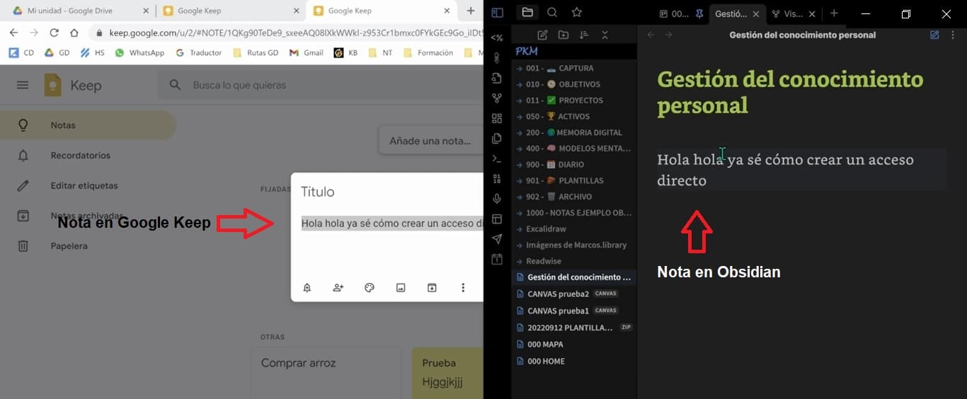Open more options menu in Obsidian note

click(953, 35)
